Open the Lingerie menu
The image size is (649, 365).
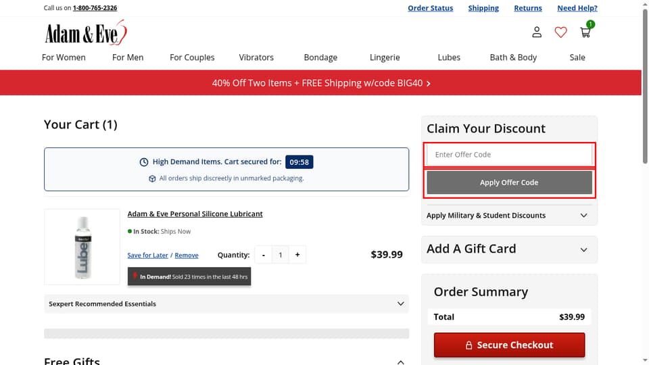[385, 57]
